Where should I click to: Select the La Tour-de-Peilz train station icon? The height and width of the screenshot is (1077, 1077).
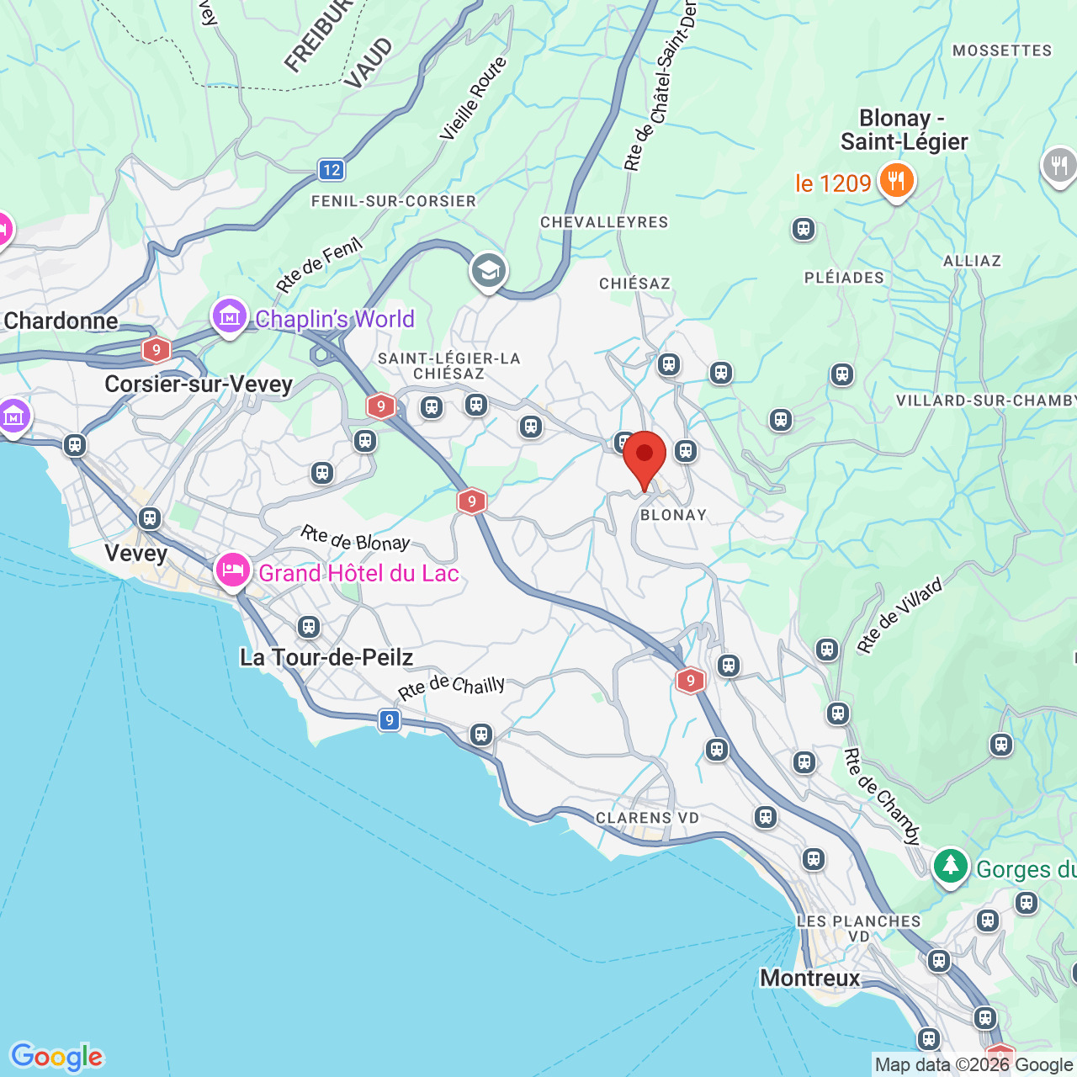click(309, 626)
